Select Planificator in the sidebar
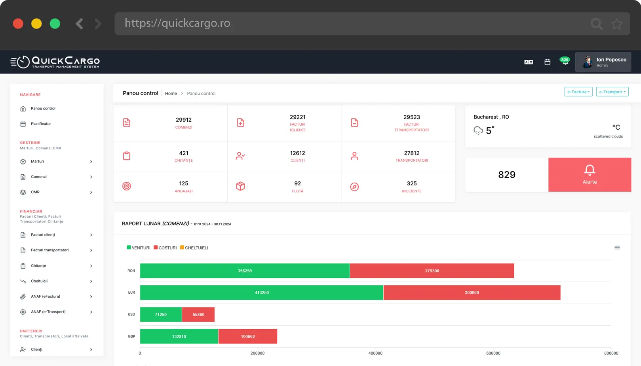The image size is (641, 366). 41,124
